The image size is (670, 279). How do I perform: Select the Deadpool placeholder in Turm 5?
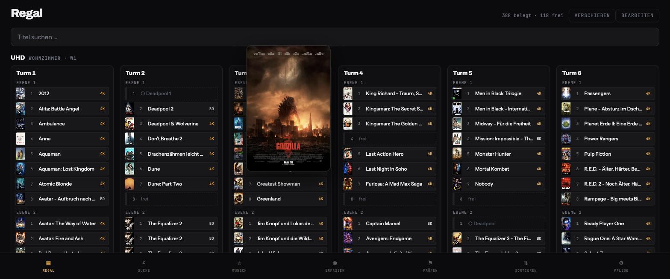(499, 224)
